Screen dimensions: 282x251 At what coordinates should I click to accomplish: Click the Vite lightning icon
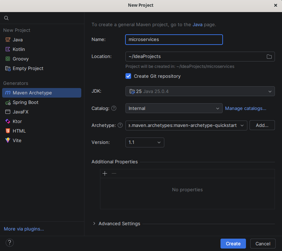[x=8, y=140]
